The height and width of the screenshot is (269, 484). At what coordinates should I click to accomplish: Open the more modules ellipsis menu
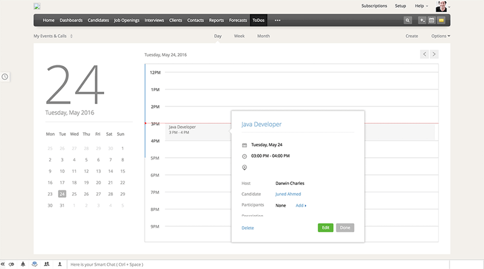[278, 20]
